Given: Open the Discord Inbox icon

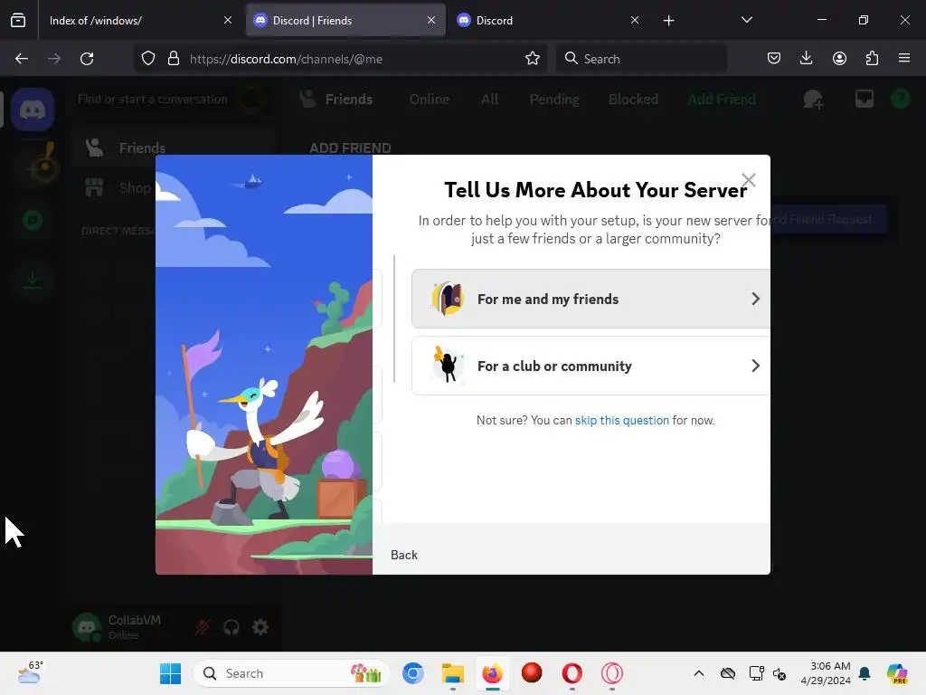Looking at the screenshot, I should click(864, 99).
